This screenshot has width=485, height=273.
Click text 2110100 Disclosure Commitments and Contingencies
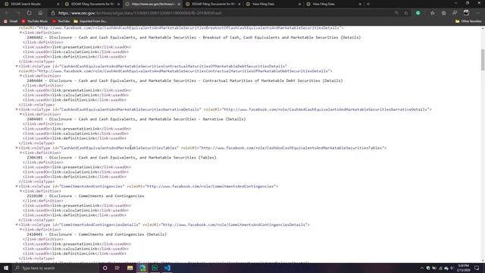86,196
